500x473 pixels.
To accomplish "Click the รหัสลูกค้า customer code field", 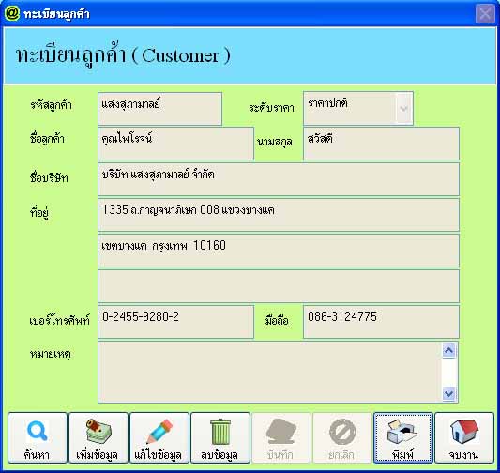I will [x=159, y=109].
